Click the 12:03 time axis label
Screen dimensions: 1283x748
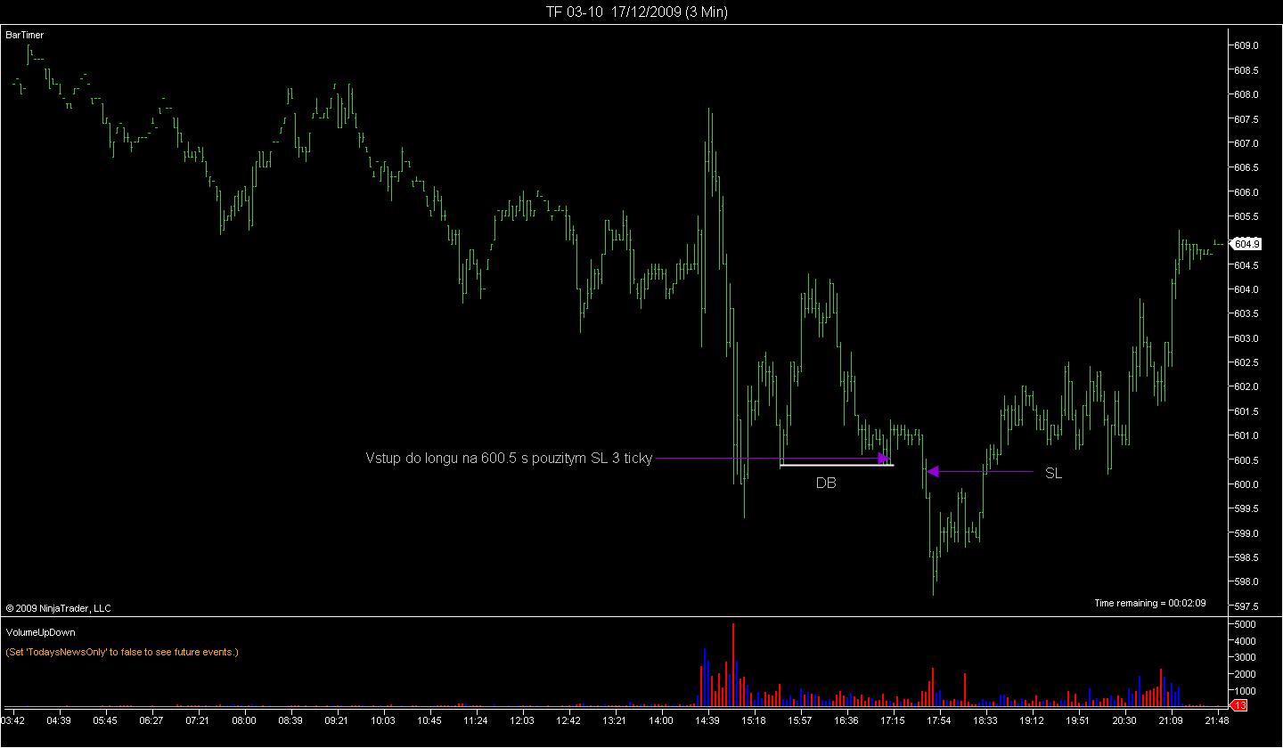coord(522,720)
